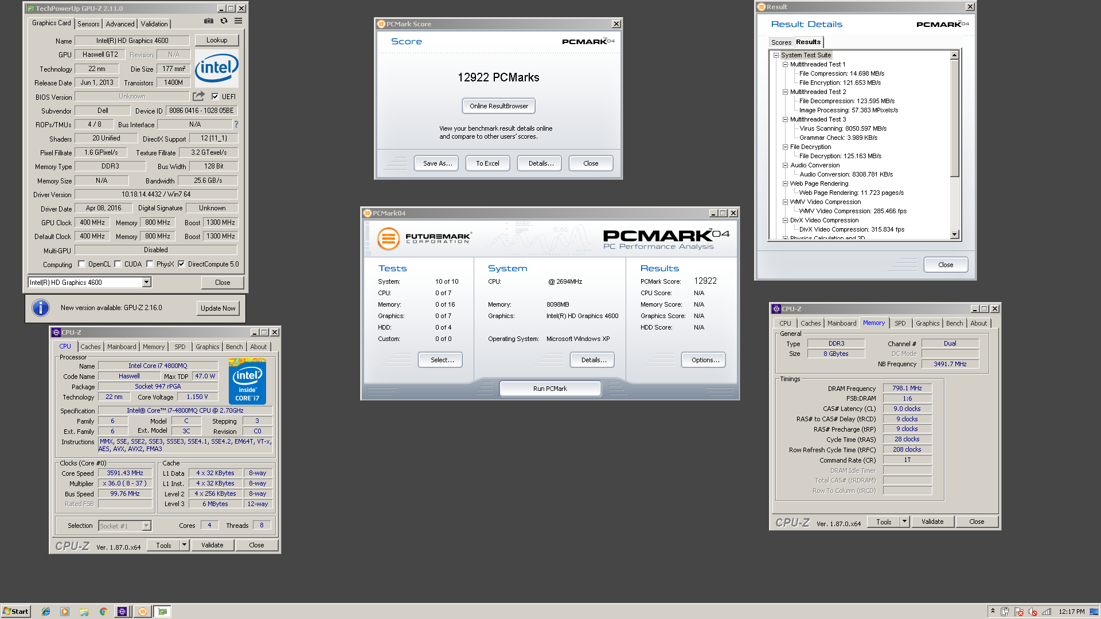Switch to GPU-Z taskbar button
This screenshot has width=1101, height=619.
tap(163, 612)
